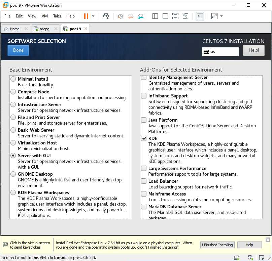Open the snapshot manager
The height and width of the screenshot is (261, 272).
(141, 16)
